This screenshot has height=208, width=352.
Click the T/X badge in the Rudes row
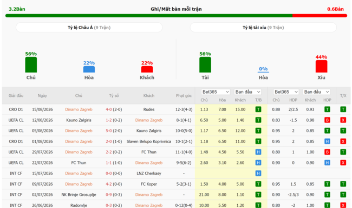click(x=343, y=109)
